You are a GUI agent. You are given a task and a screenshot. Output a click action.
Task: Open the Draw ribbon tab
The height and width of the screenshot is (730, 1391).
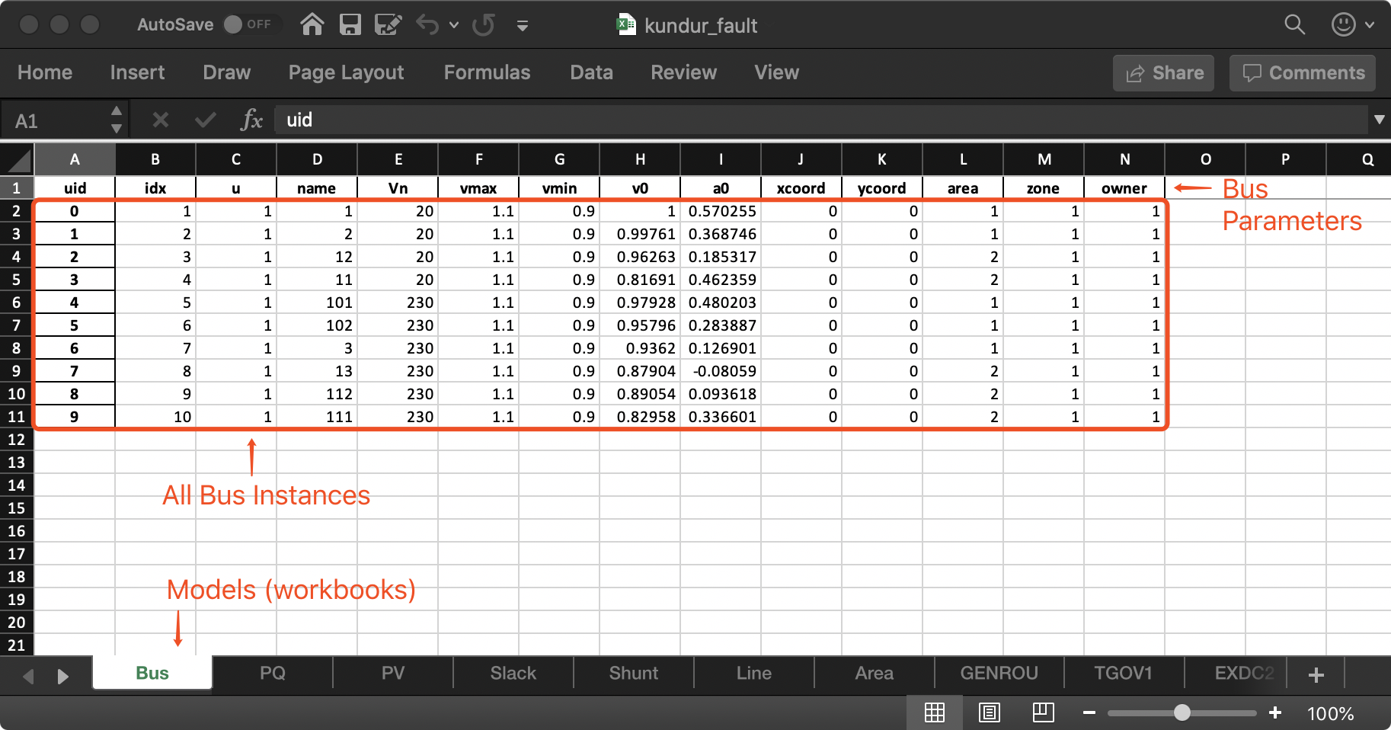tap(226, 72)
